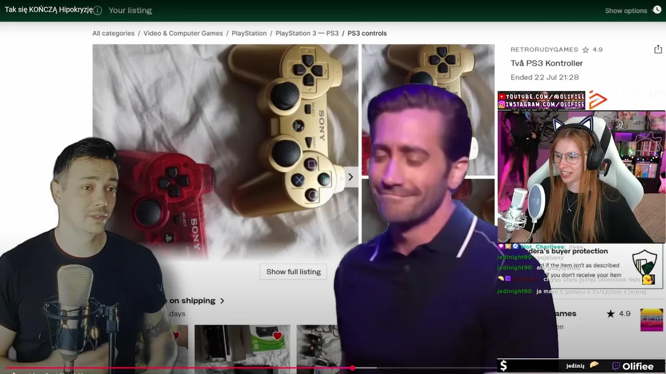Click the Twitch logo beside Olifiee
The height and width of the screenshot is (374, 666).
[616, 366]
